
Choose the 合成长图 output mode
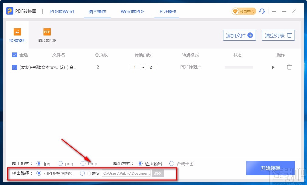pyautogui.click(x=172, y=163)
